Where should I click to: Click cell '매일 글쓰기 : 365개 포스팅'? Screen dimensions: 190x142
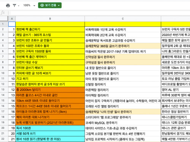click(x=50, y=35)
